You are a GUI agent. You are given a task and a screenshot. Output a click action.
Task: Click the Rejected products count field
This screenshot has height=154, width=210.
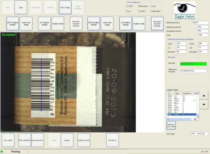[203, 27]
